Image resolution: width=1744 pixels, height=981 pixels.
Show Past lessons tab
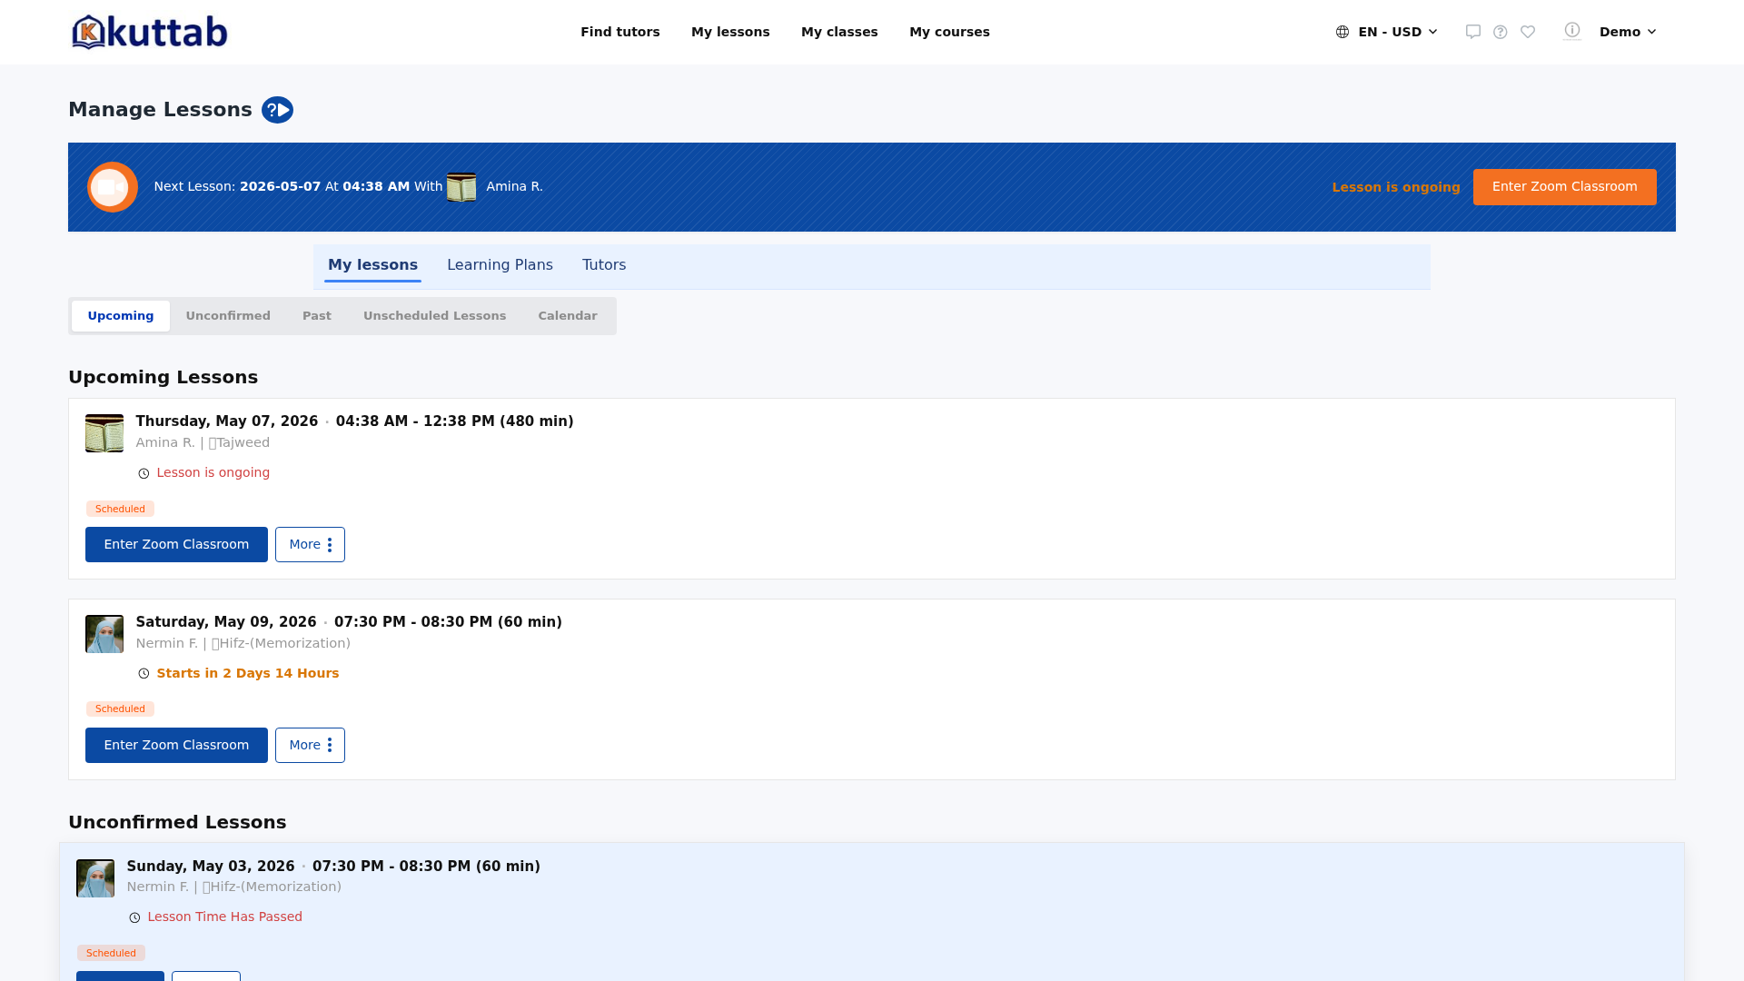[317, 316]
